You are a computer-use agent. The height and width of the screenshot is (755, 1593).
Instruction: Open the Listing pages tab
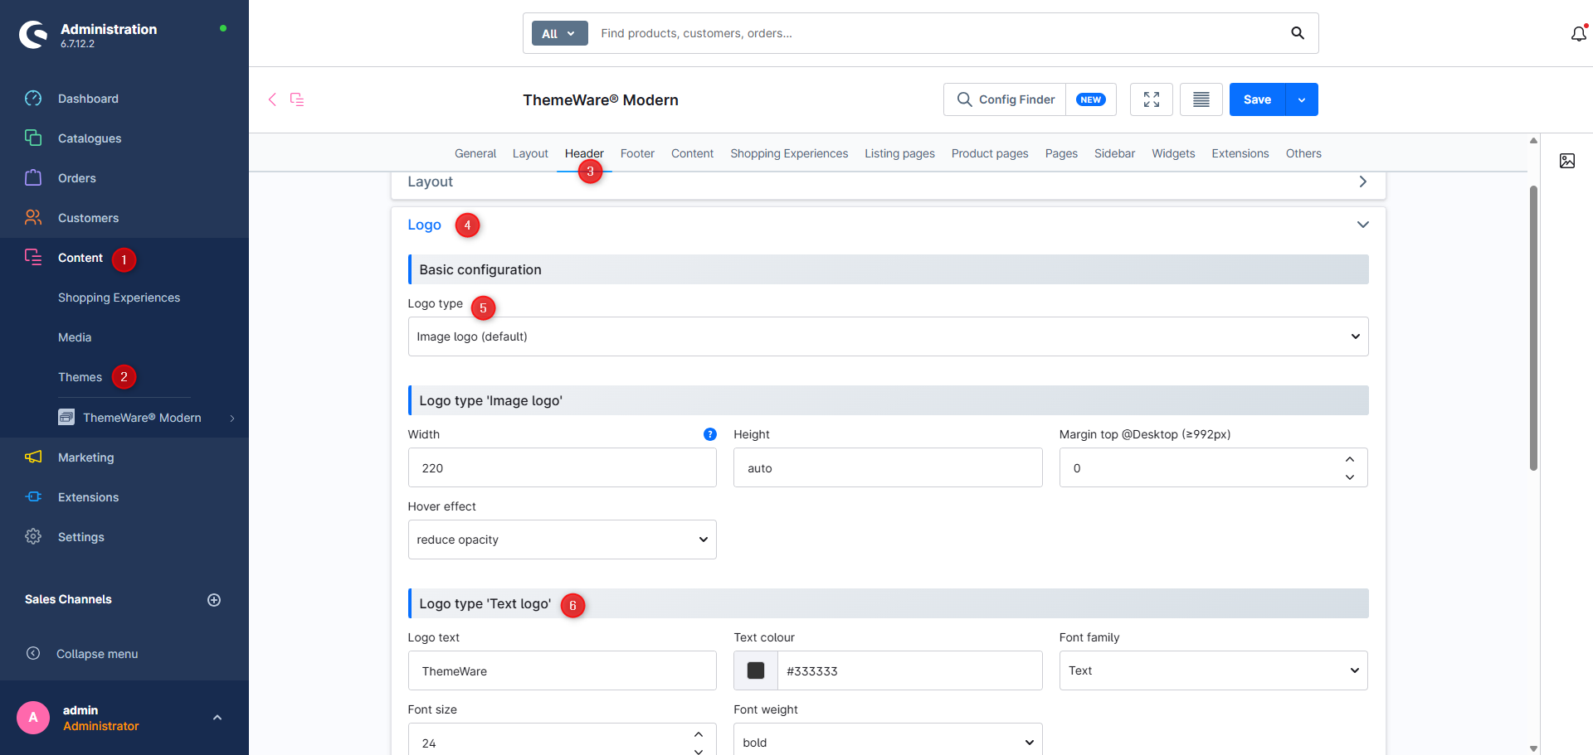point(899,153)
